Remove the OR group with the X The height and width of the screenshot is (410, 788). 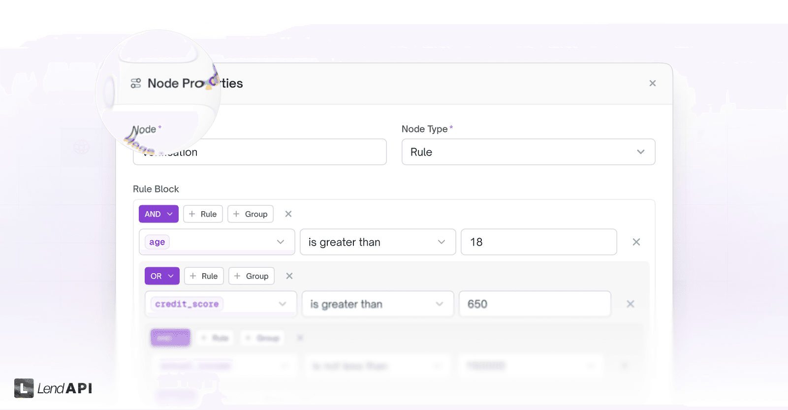pos(289,276)
